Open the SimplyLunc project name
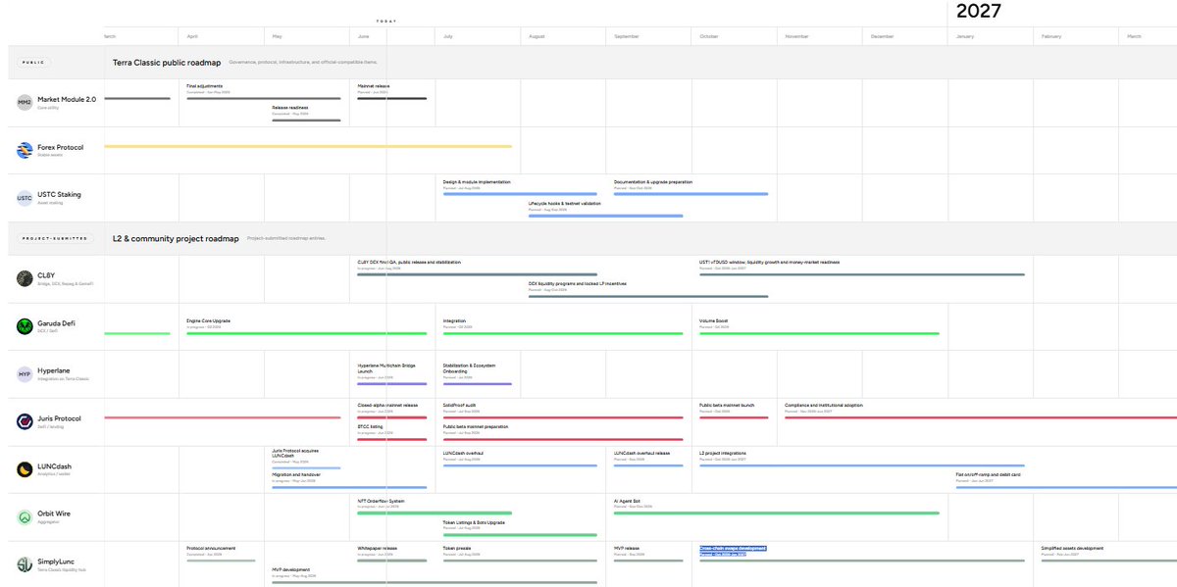 (56, 562)
